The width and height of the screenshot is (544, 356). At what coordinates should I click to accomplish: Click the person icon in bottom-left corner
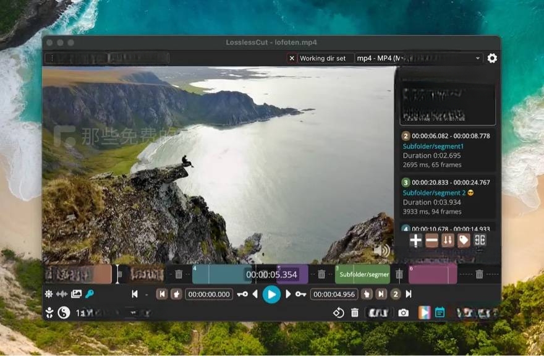[x=49, y=313]
